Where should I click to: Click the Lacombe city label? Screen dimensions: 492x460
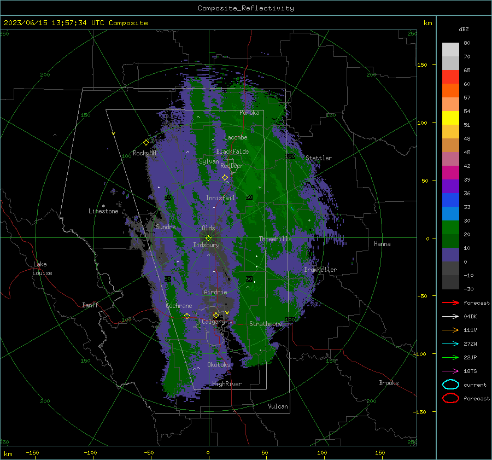[236, 137]
